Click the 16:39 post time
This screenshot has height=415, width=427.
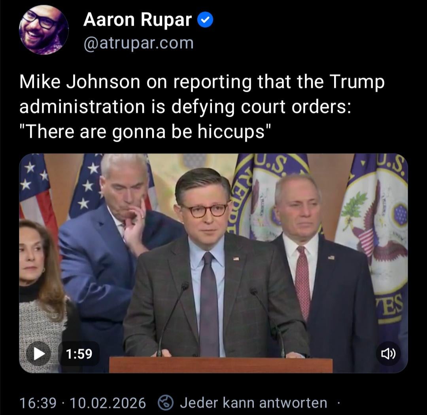tap(38, 403)
